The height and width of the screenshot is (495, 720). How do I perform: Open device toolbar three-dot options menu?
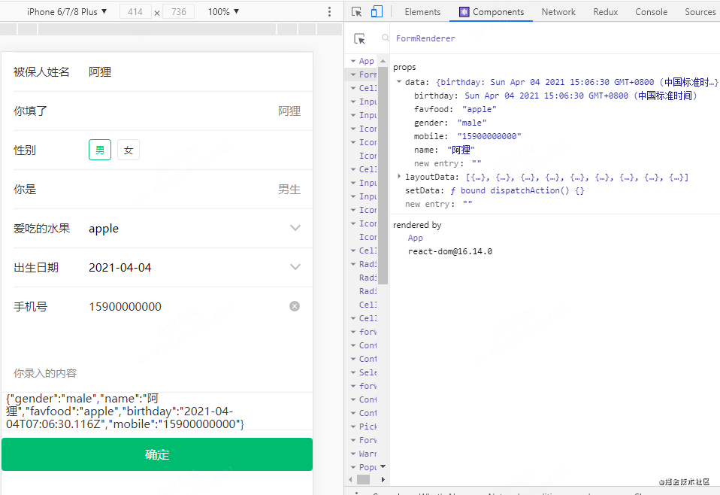pos(329,12)
